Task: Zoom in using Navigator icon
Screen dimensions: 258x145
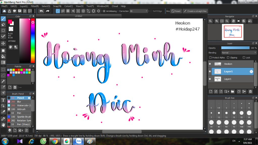Action: click(x=217, y=21)
